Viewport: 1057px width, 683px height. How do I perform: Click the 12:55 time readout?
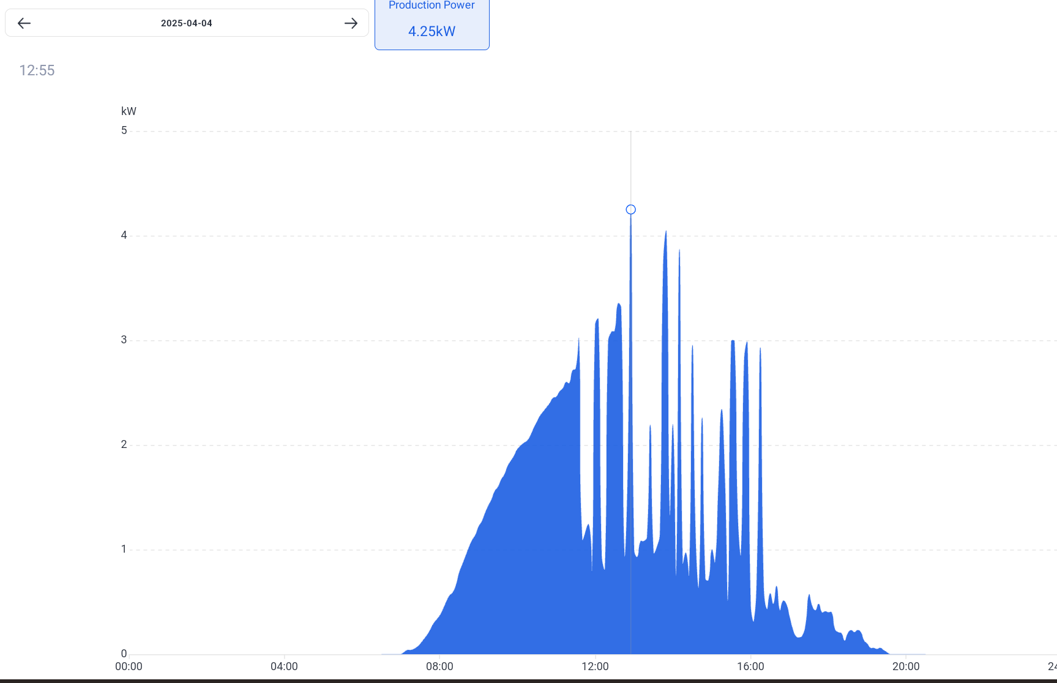pyautogui.click(x=37, y=70)
